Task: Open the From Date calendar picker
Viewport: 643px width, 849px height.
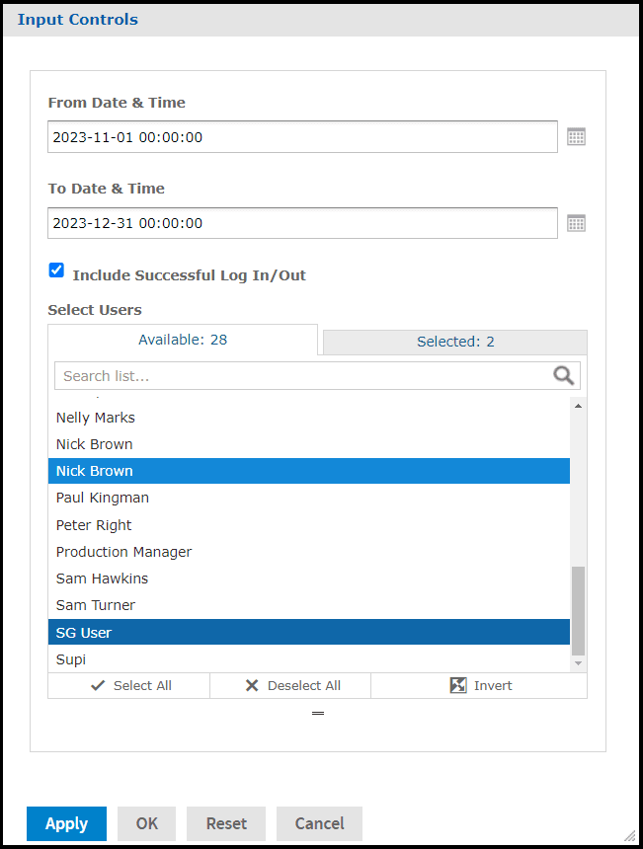Action: tap(576, 136)
